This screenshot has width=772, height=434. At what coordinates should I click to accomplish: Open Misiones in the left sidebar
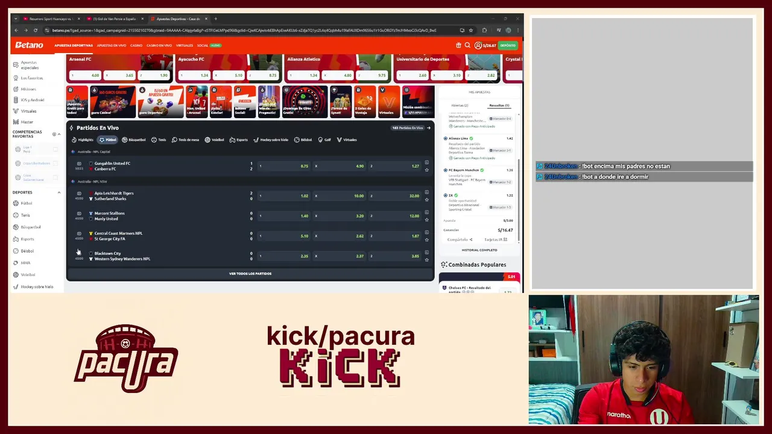point(28,89)
